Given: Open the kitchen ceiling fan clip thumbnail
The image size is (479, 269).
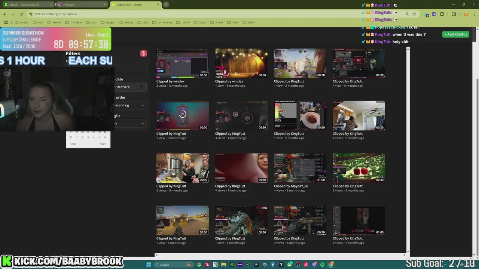Looking at the screenshot, I should pyautogui.click(x=359, y=115).
